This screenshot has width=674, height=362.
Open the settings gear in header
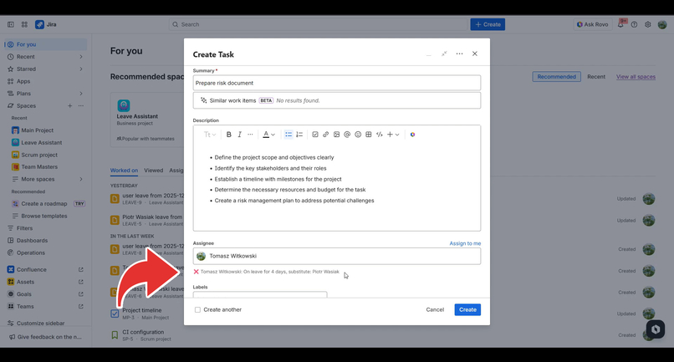pyautogui.click(x=648, y=24)
